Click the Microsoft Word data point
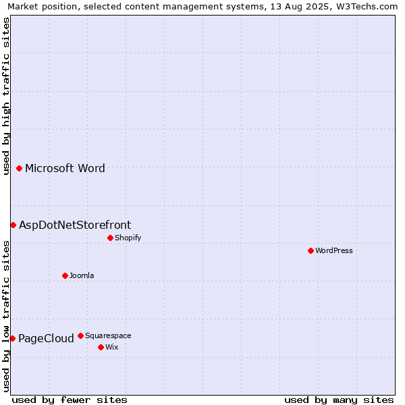Image resolution: width=405 pixels, height=405 pixels. tap(19, 168)
